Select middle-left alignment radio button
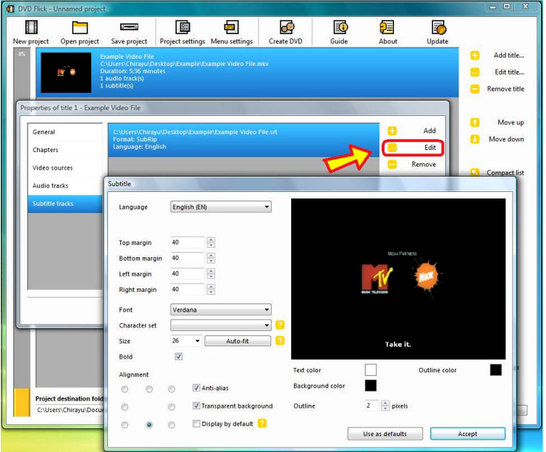The width and height of the screenshot is (546, 452). 125,407
